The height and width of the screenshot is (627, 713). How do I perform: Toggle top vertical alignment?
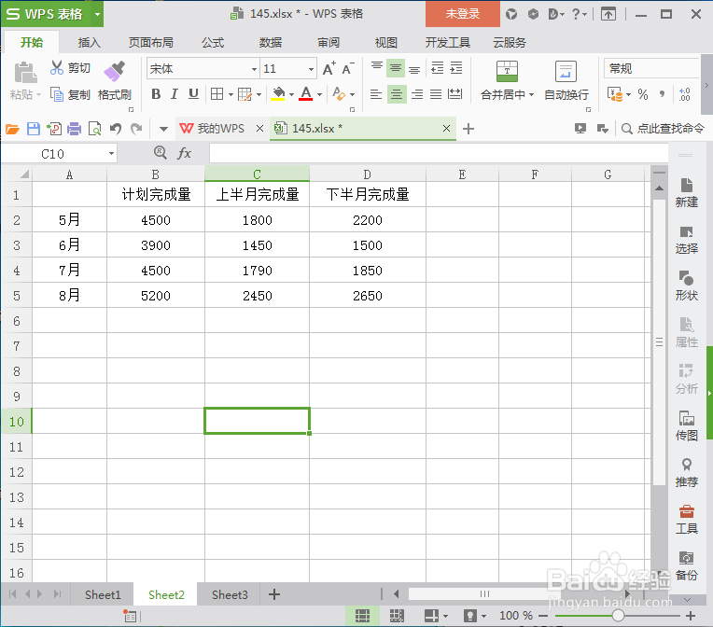pyautogui.click(x=376, y=68)
